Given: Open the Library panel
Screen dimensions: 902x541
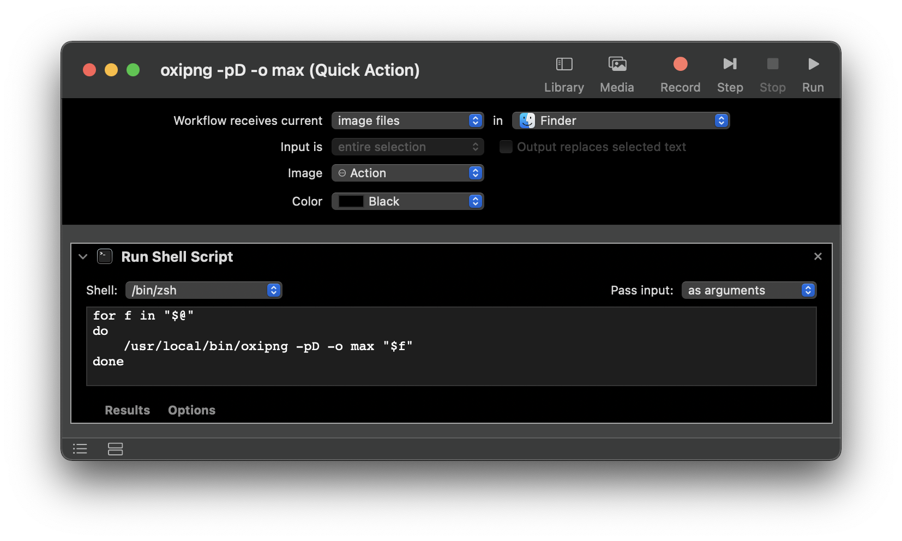Looking at the screenshot, I should click(564, 74).
